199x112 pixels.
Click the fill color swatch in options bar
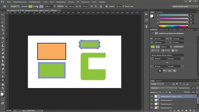(x=30, y=6)
